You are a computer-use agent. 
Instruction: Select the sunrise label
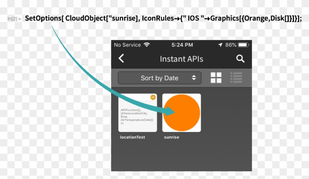pyautogui.click(x=171, y=137)
